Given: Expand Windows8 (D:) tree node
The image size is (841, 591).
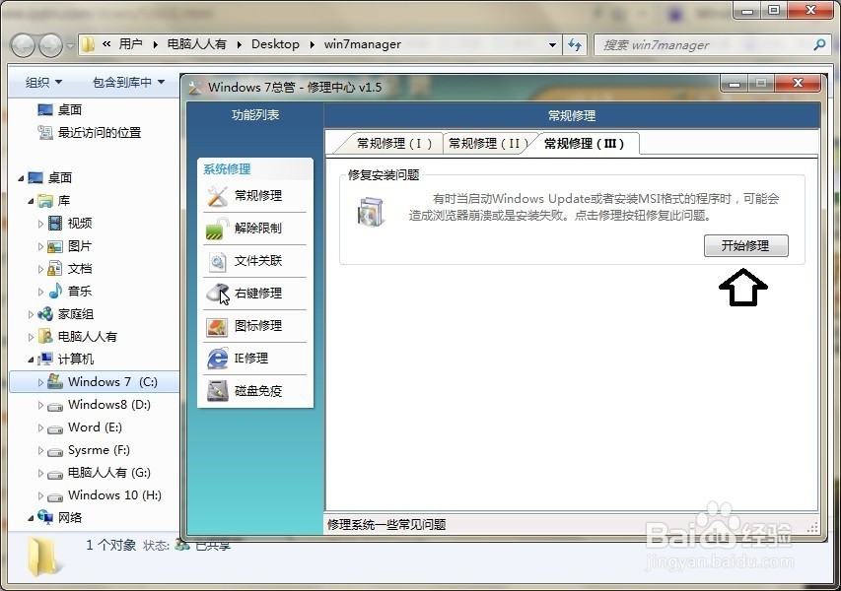Looking at the screenshot, I should (x=40, y=405).
